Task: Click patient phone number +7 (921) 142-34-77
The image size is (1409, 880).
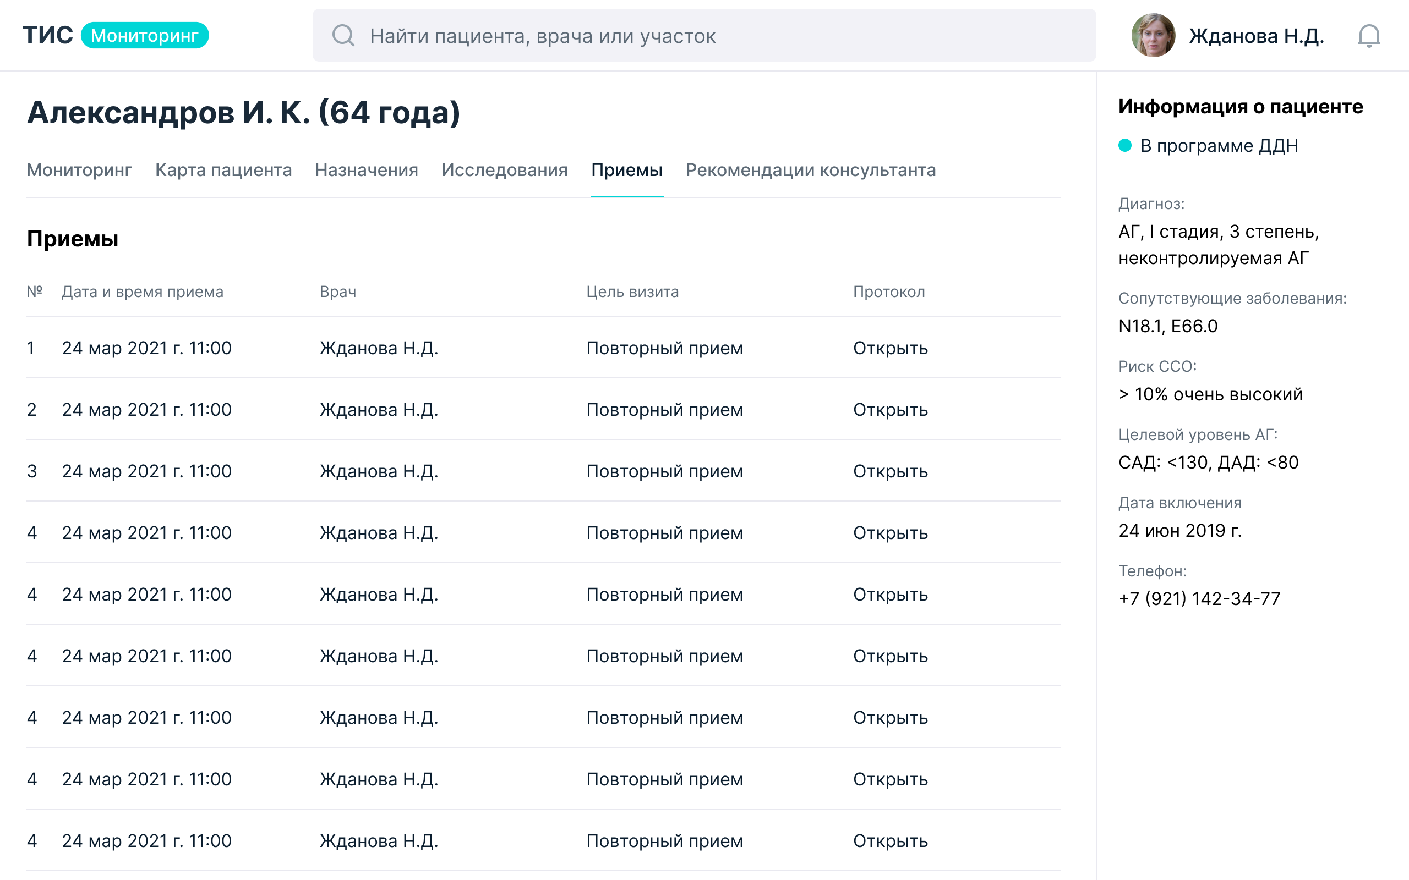Action: tap(1199, 598)
